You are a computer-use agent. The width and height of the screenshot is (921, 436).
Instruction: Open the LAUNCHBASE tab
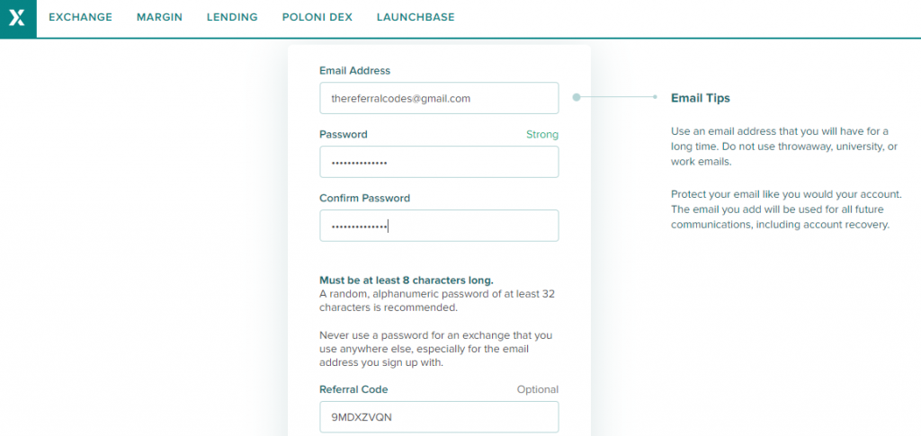point(416,18)
